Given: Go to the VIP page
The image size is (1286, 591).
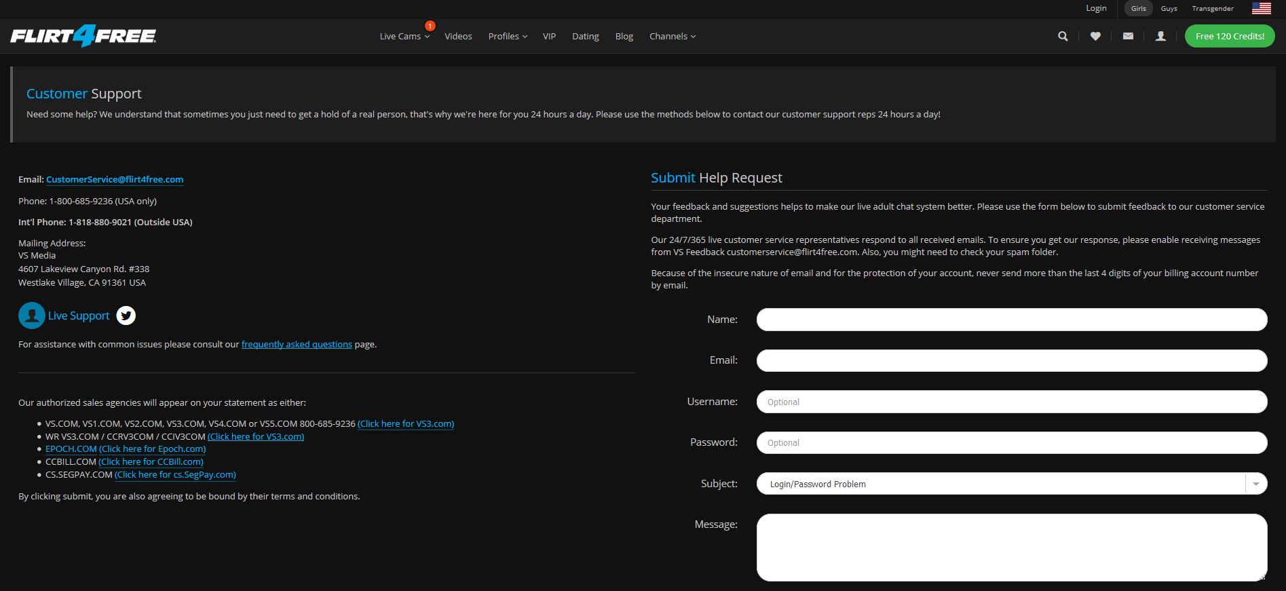Looking at the screenshot, I should (x=549, y=37).
